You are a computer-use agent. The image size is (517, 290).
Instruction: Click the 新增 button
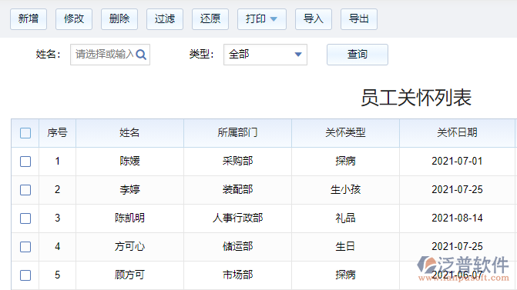coord(29,19)
